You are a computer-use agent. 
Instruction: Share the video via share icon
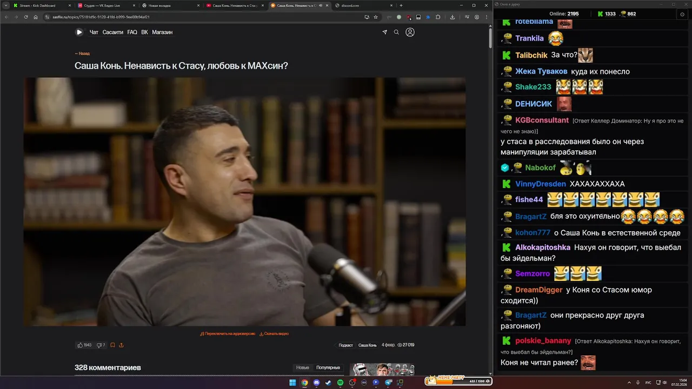pyautogui.click(x=121, y=345)
